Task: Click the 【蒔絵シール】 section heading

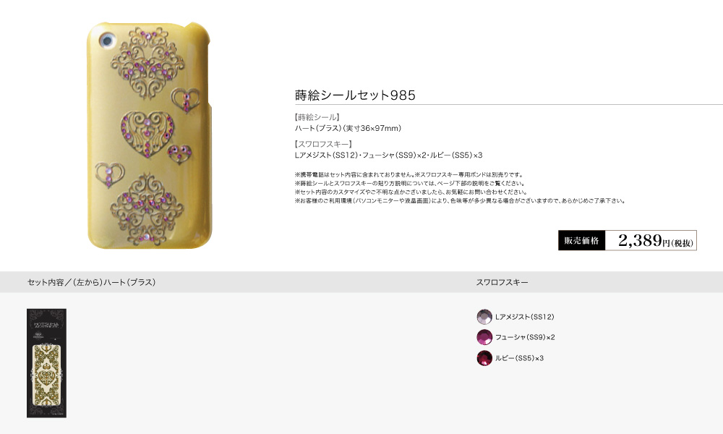Action: coord(317,117)
